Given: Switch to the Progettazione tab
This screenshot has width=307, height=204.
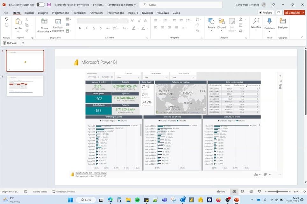Looking at the screenshot, I should click(60, 13).
